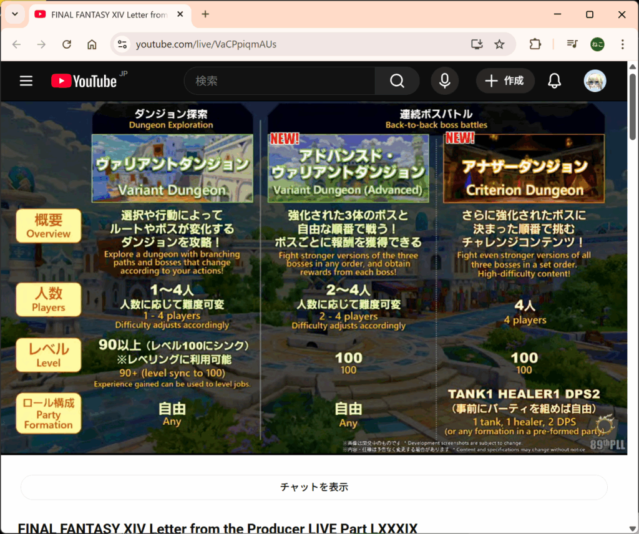Screen dimensions: 639x534
Task: Open a new browser tab
Action: 205,14
